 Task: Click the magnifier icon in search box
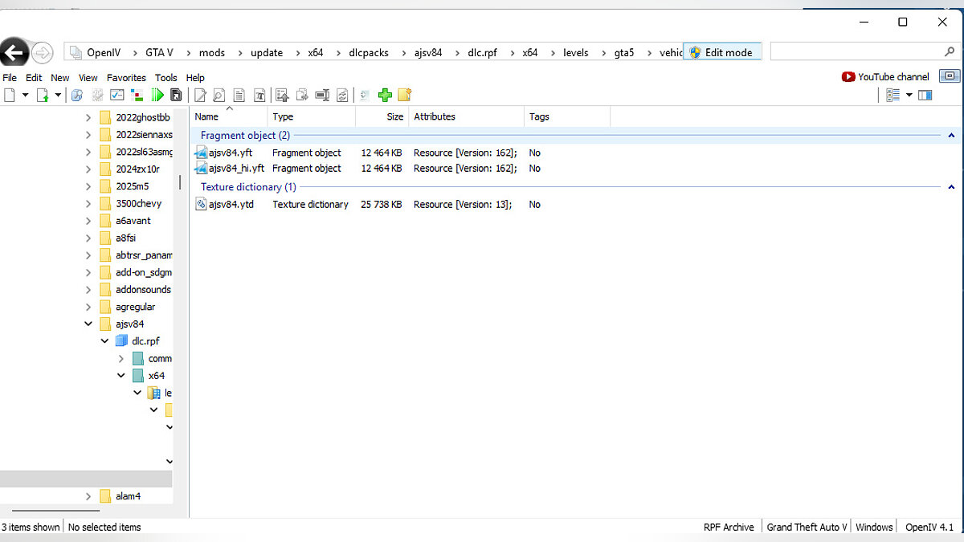(950, 52)
